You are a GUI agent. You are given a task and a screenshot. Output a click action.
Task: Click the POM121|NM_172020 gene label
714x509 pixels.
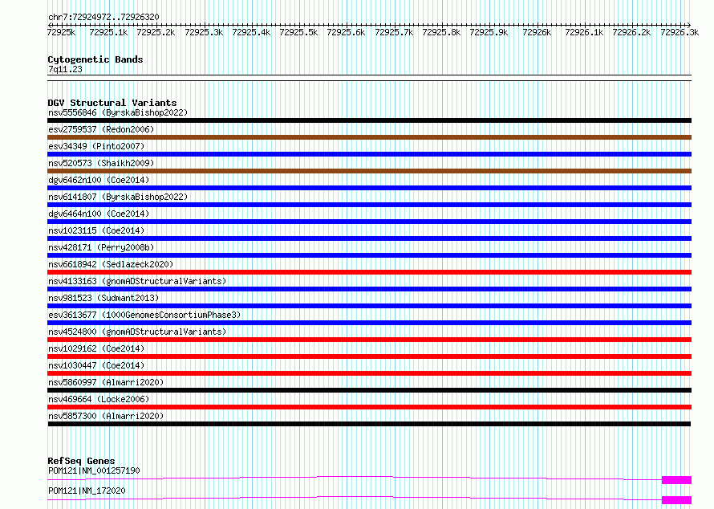click(87, 491)
